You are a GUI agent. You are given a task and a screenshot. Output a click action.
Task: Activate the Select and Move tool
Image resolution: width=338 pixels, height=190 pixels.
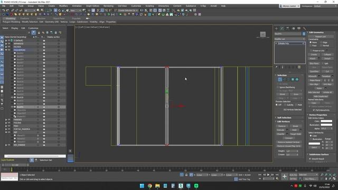click(55, 11)
